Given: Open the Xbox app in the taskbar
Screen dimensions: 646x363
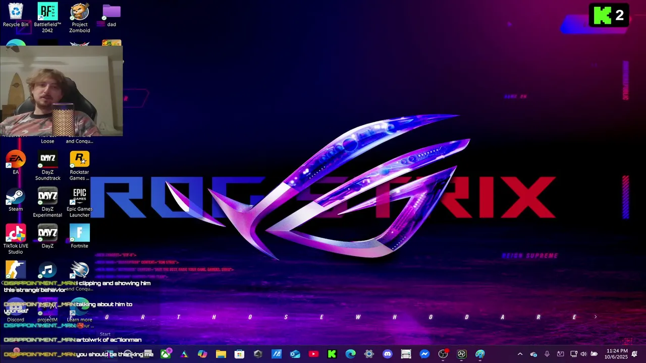Looking at the screenshot, I should [166, 354].
